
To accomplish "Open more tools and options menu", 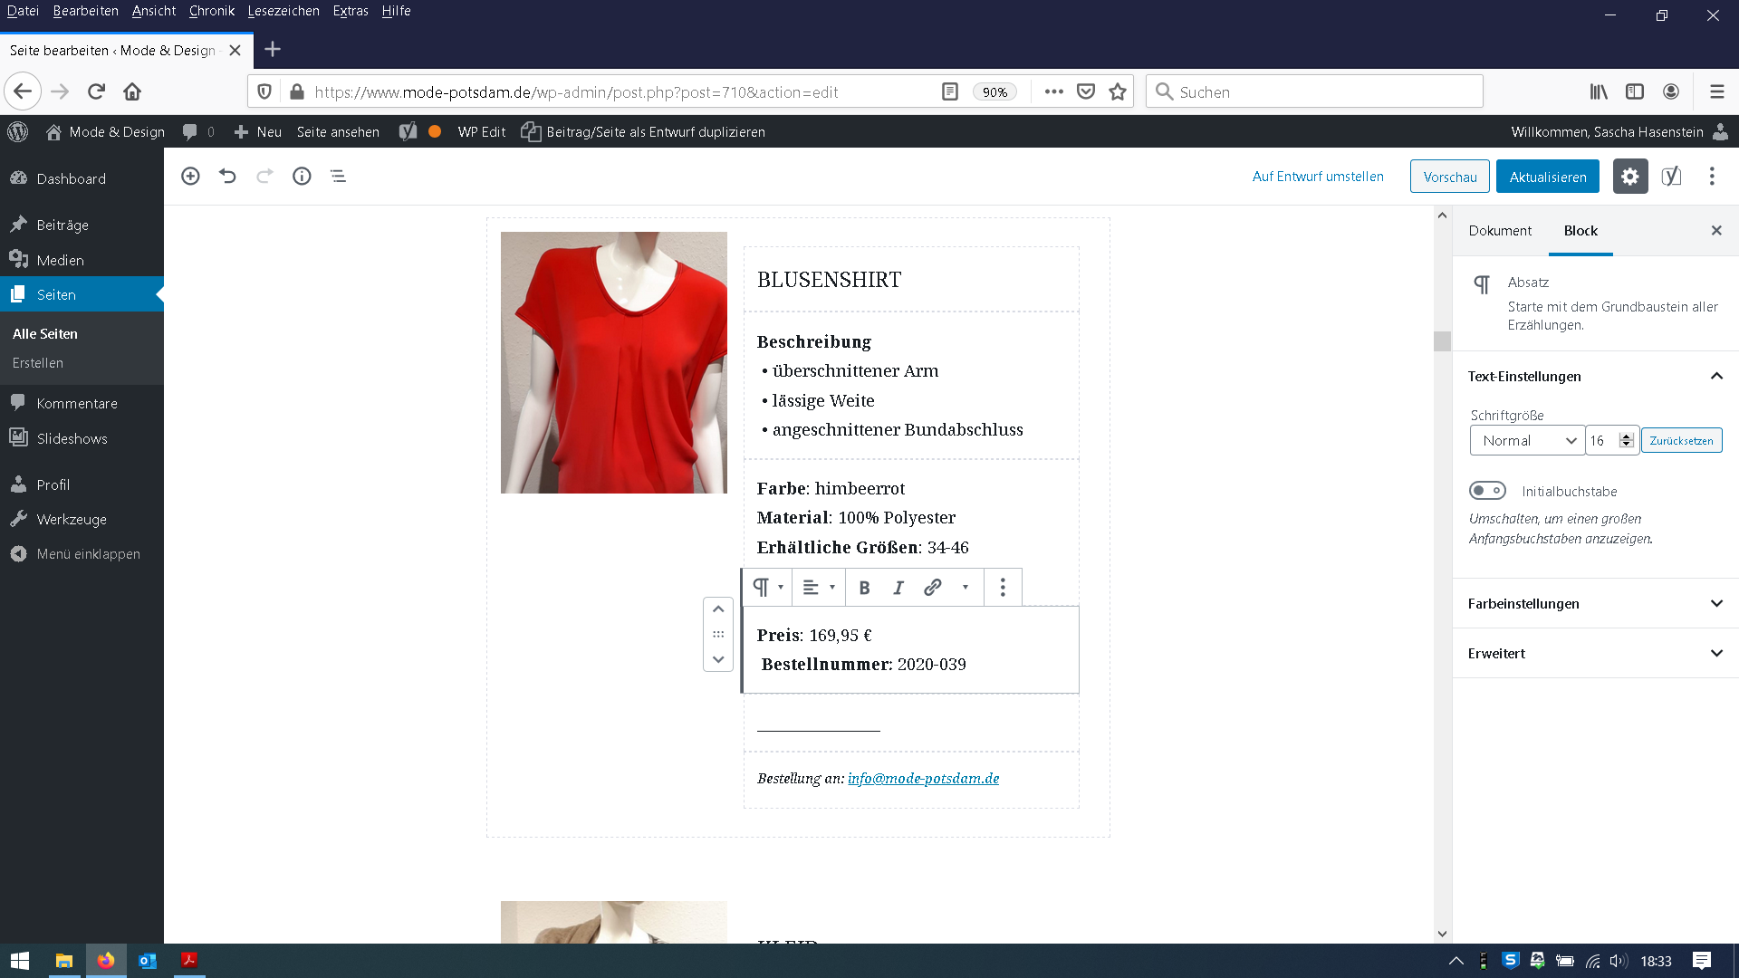I will (1712, 177).
